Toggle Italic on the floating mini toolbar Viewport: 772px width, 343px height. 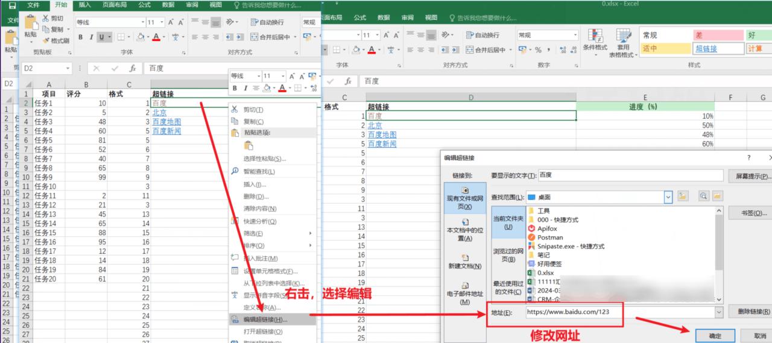point(245,89)
